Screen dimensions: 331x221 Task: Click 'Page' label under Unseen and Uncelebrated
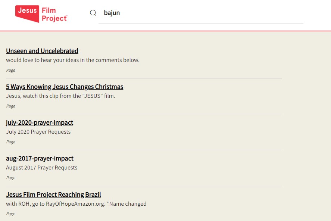[10, 70]
